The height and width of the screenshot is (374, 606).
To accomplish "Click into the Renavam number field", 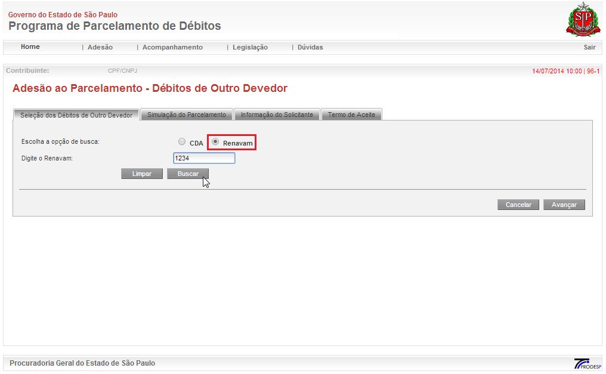I will point(204,158).
